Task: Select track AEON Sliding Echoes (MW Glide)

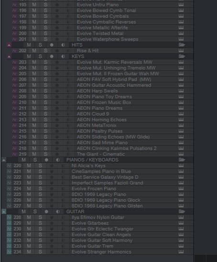Action: tap(113, 137)
